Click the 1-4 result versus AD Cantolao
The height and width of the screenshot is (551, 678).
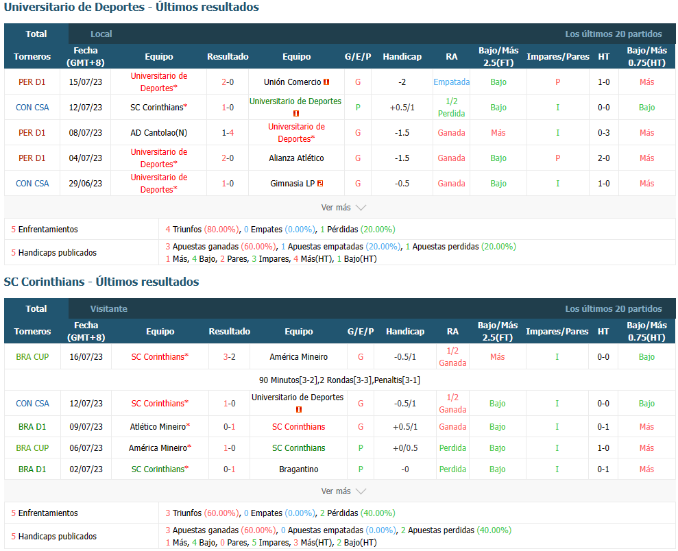(x=228, y=133)
